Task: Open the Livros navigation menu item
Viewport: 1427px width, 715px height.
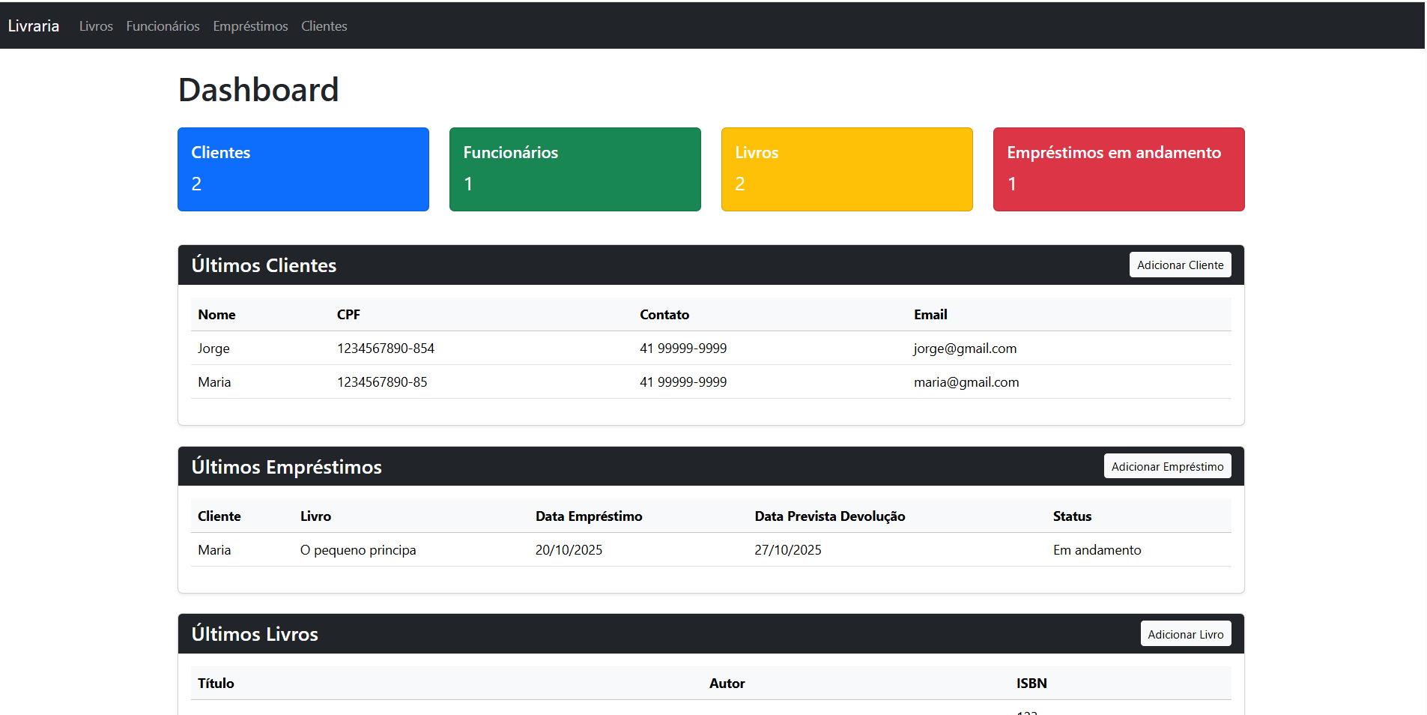Action: pyautogui.click(x=96, y=26)
